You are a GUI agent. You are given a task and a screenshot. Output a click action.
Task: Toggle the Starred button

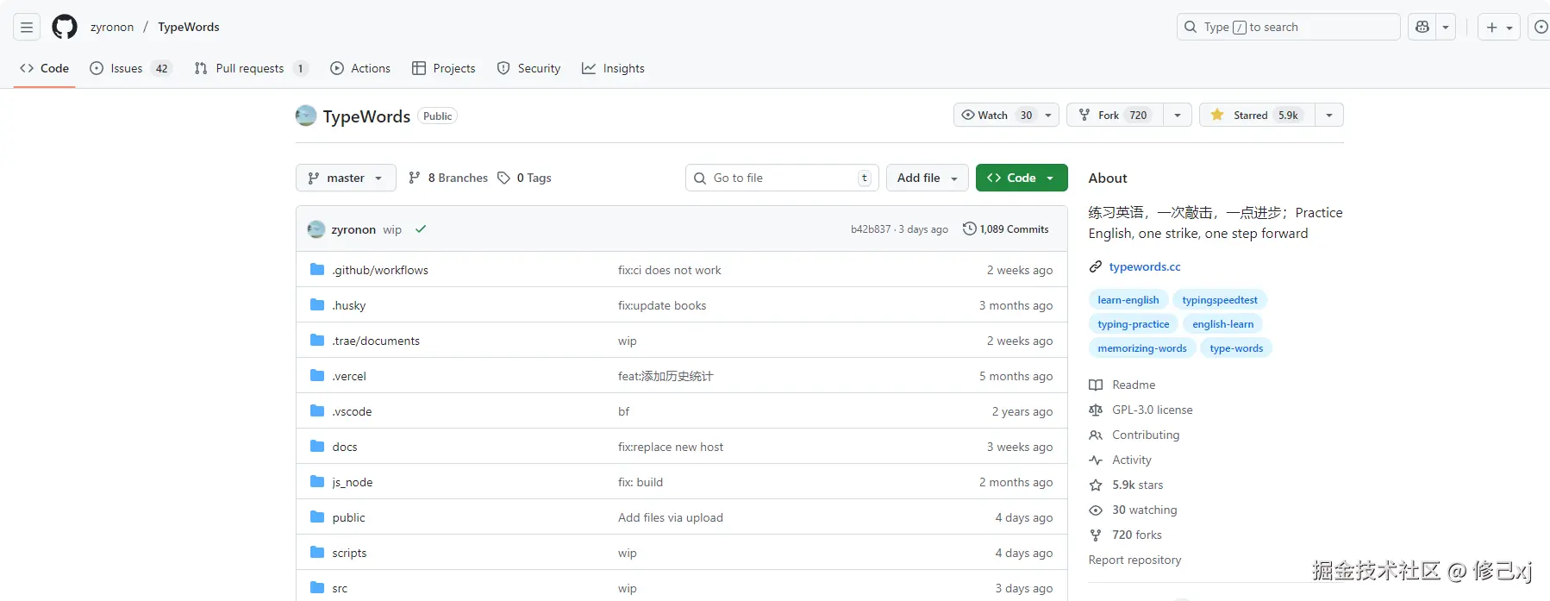pyautogui.click(x=1258, y=115)
